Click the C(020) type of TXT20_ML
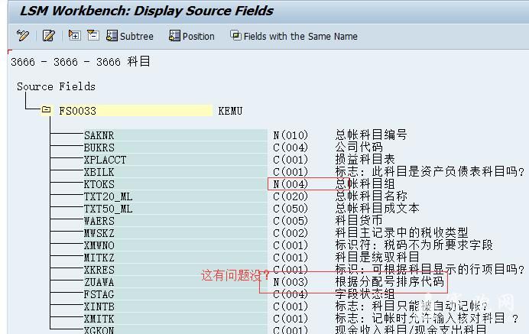The height and width of the screenshot is (334, 529). (x=290, y=196)
